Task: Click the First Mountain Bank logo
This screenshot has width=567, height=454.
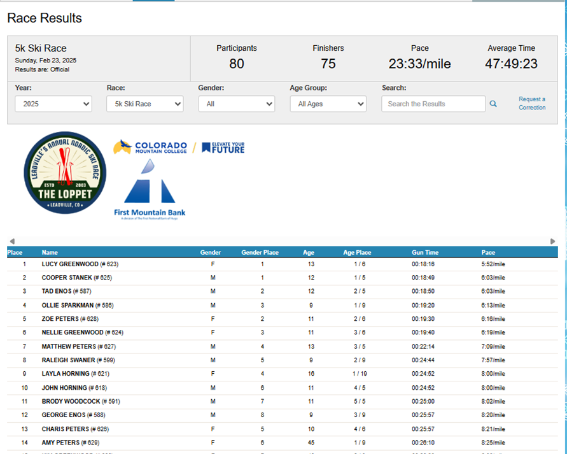Action: click(x=150, y=189)
